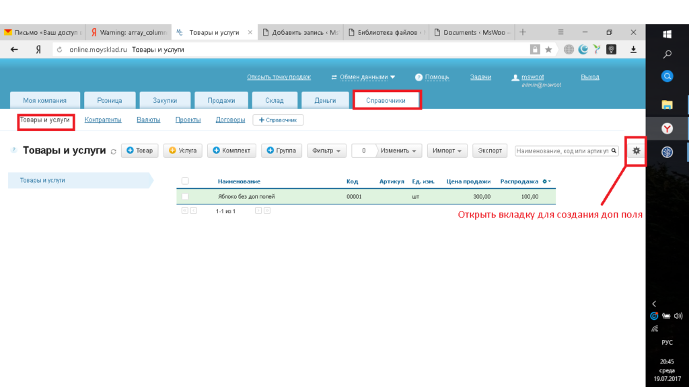
Task: Click the Yandex home button
Action: pyautogui.click(x=38, y=50)
